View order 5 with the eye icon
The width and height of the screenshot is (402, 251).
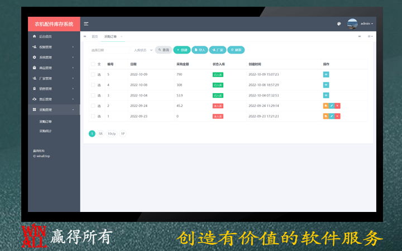(326, 75)
